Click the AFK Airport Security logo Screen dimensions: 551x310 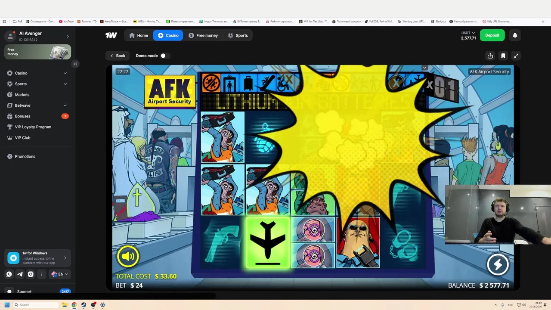point(170,91)
